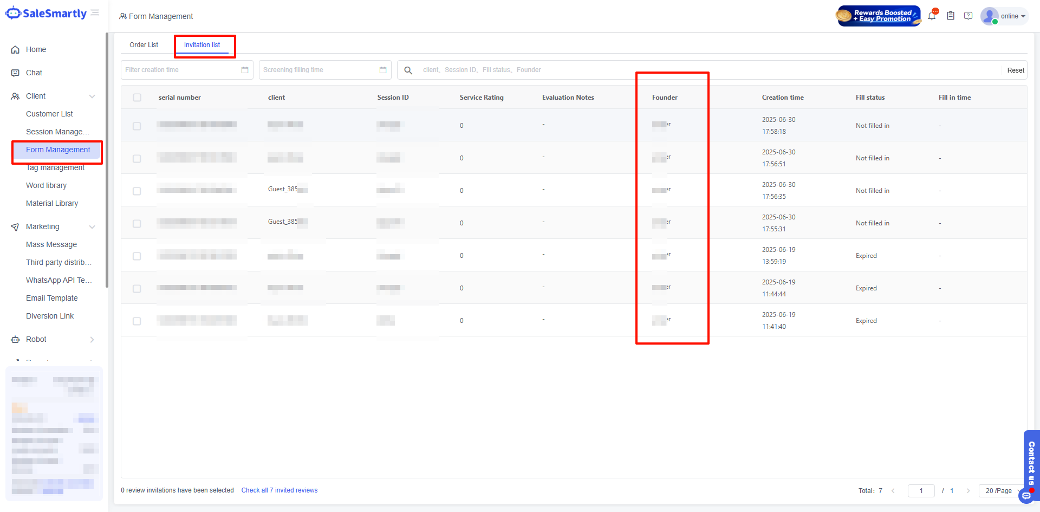
Task: Click Check all 7 invited reviews link
Action: (x=279, y=490)
